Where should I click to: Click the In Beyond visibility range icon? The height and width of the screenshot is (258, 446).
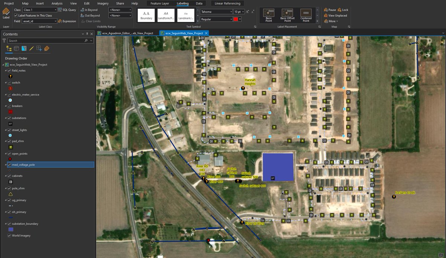tap(82, 10)
